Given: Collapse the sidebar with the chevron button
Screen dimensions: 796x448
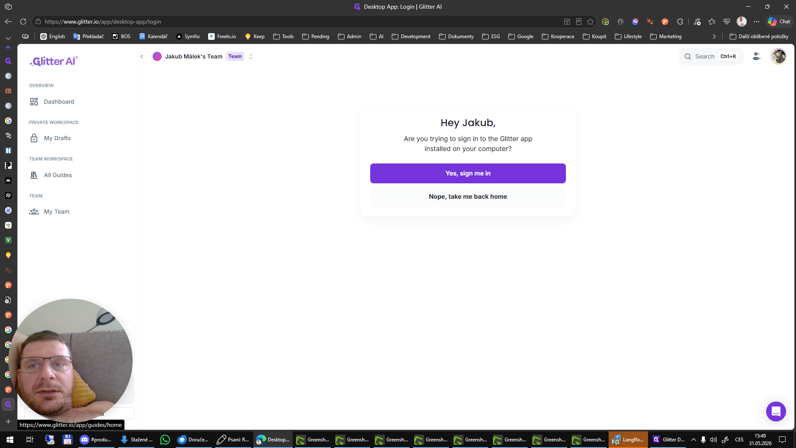Looking at the screenshot, I should coord(142,56).
